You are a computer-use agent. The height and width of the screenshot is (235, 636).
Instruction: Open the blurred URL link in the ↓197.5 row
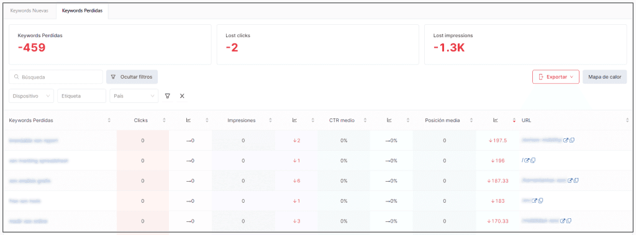542,140
